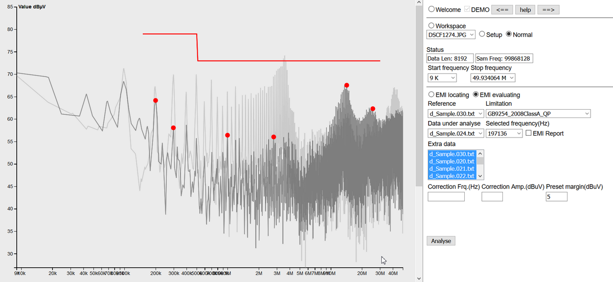613x282 pixels.
Task: Select the Workspace radio button
Action: click(431, 25)
